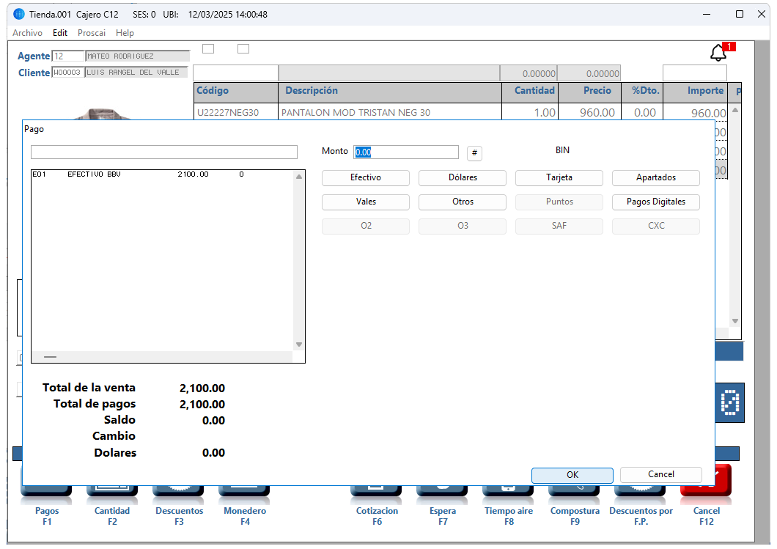Confirm payment with OK button
This screenshot has width=777, height=549.
[572, 475]
